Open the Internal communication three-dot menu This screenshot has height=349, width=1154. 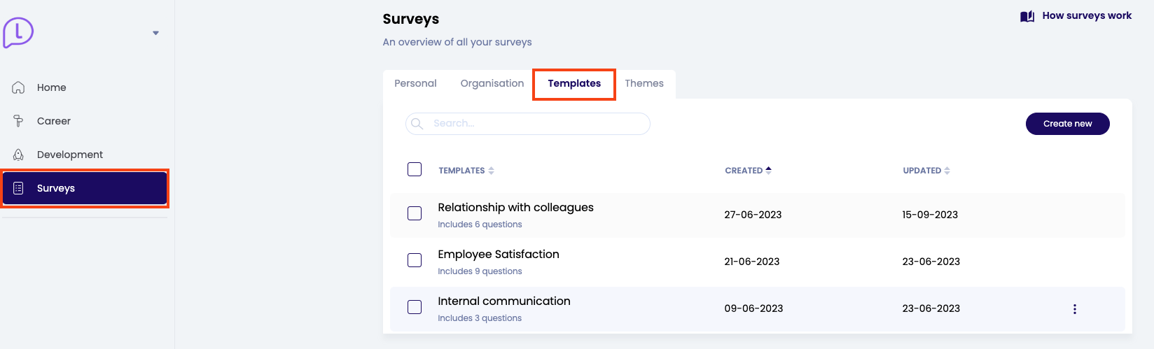pyautogui.click(x=1074, y=309)
